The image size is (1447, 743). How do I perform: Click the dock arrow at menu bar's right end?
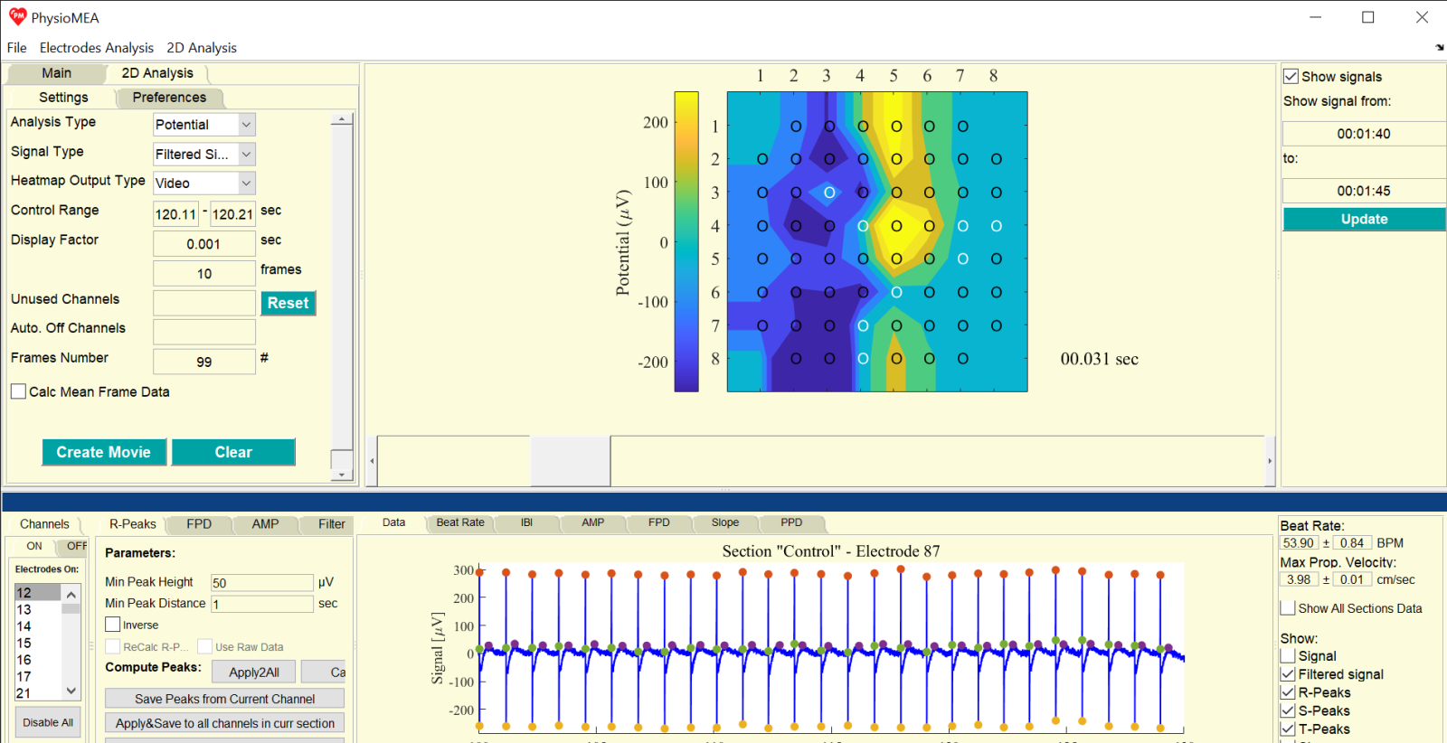1439,48
